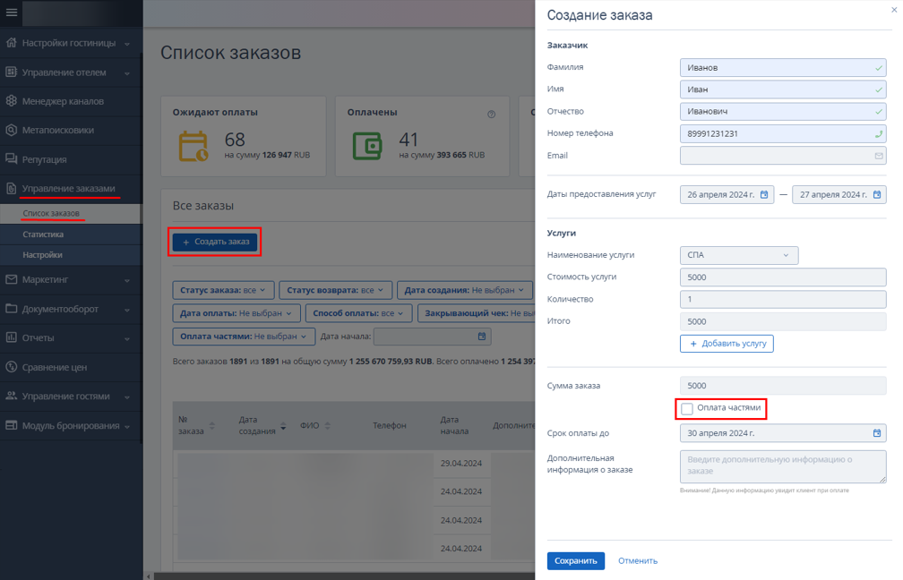Click the help question icon in Оплачены card
This screenshot has height=580, width=903.
pos(491,114)
